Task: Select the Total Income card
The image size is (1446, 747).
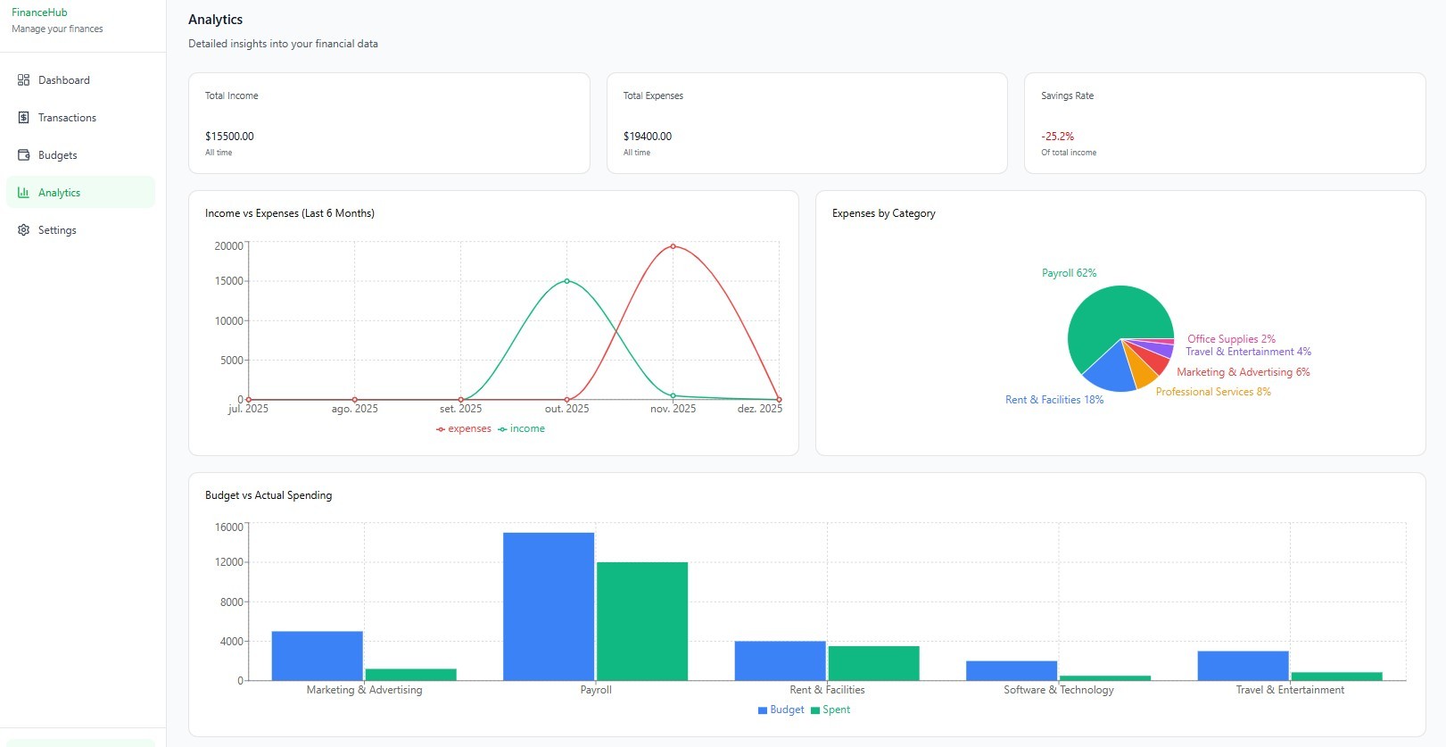Action: 389,123
